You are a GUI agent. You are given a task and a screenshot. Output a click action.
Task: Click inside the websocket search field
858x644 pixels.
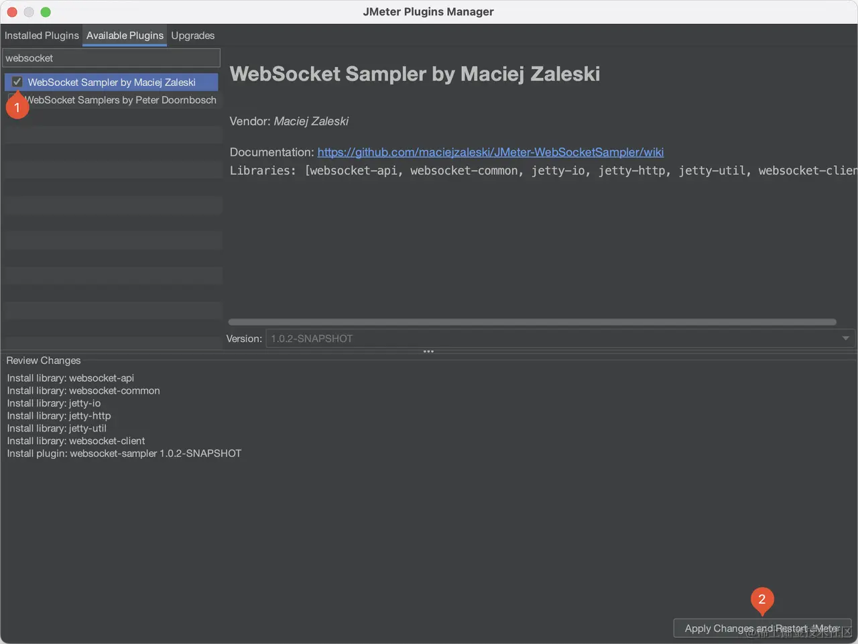point(111,58)
